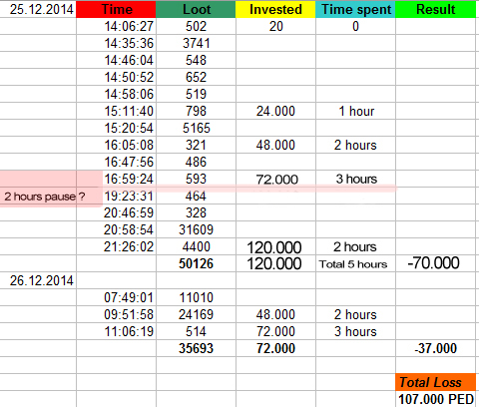Click loot value 24169
The height and width of the screenshot is (407, 479).
point(196,314)
